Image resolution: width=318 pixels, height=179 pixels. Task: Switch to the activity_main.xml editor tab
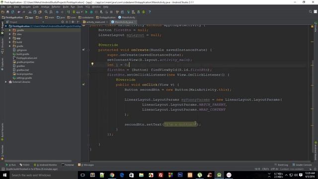point(95,22)
